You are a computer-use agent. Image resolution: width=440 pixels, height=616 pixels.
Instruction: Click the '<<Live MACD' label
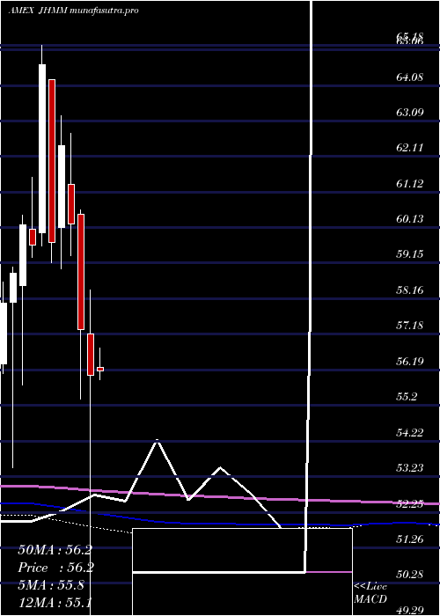pos(370,592)
